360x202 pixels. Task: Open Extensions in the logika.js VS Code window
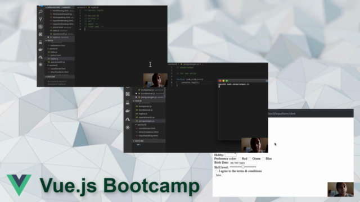point(40,34)
